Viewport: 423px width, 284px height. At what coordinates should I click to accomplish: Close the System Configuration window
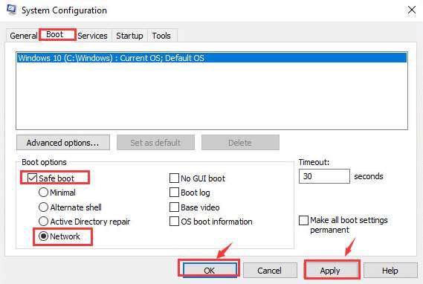tap(412, 10)
